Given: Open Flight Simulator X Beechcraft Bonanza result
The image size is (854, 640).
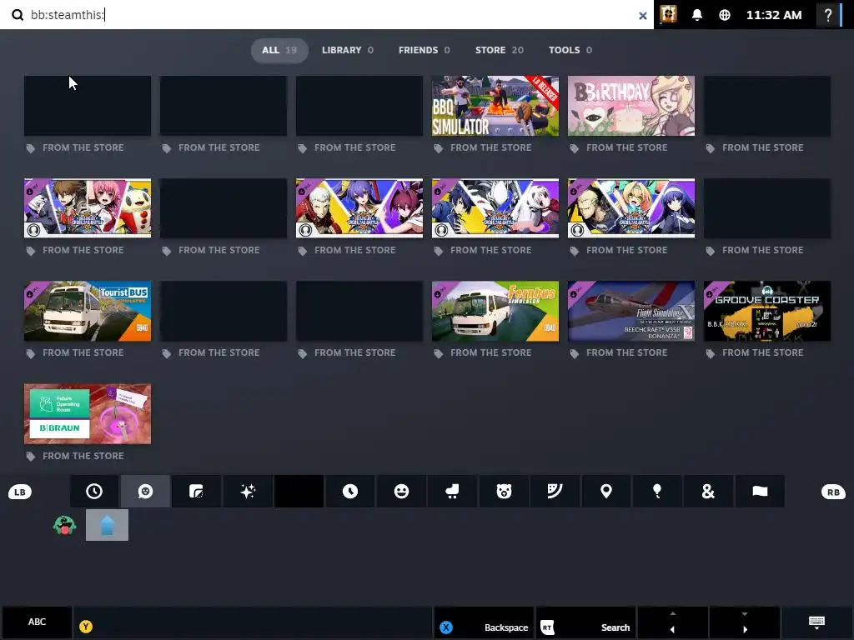Looking at the screenshot, I should [x=631, y=312].
